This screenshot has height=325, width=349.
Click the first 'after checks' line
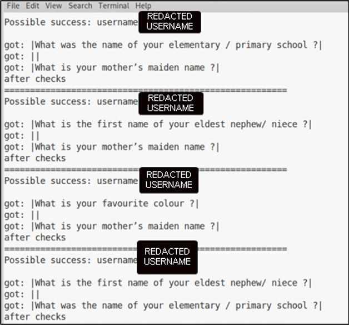pyautogui.click(x=35, y=79)
